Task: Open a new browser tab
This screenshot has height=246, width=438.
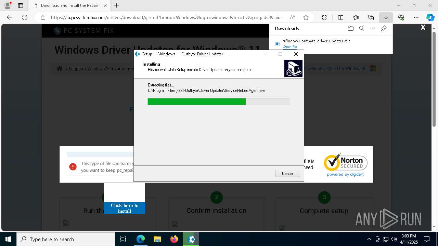Action: click(x=117, y=5)
